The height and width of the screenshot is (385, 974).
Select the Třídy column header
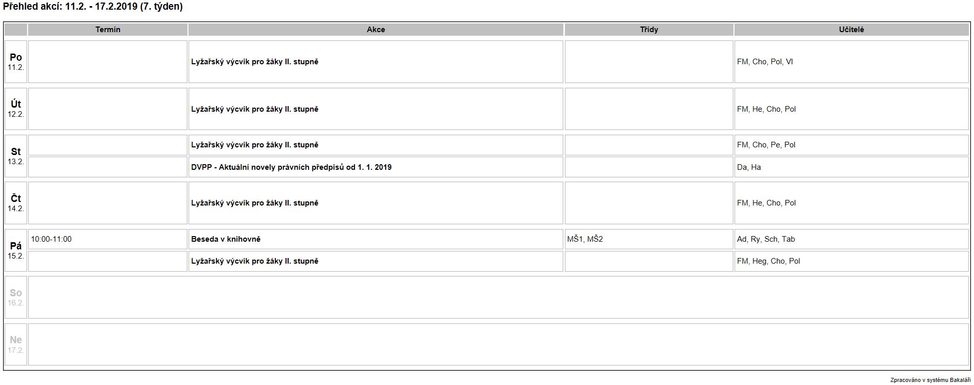(x=649, y=30)
